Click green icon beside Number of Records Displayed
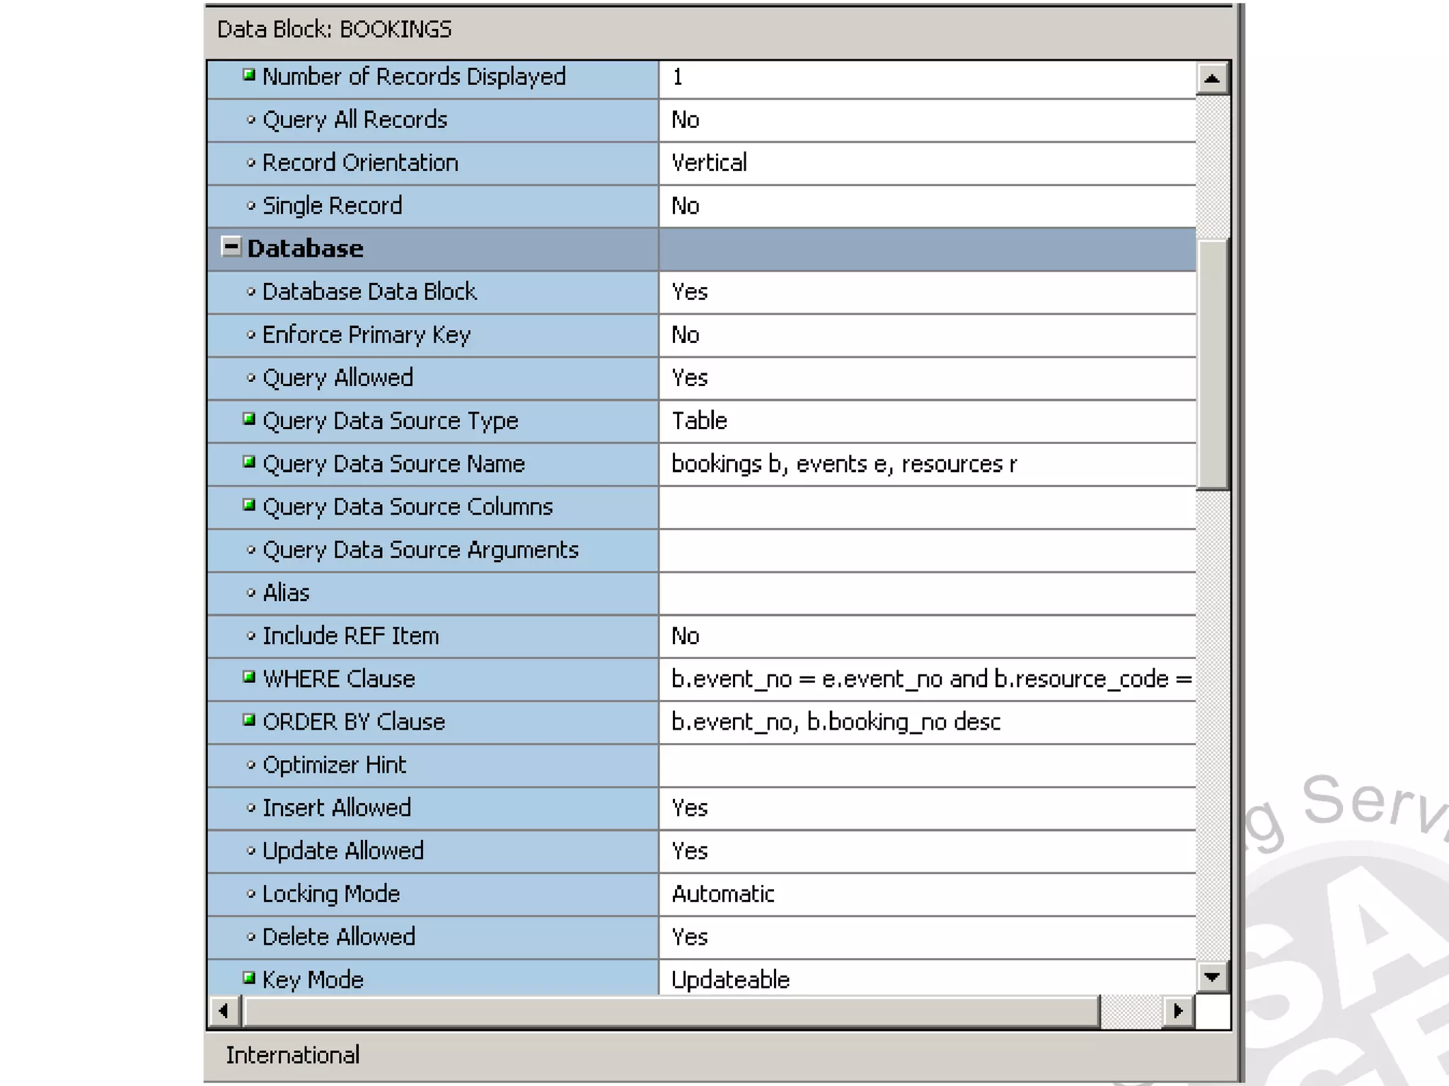1449x1086 pixels. click(x=248, y=74)
